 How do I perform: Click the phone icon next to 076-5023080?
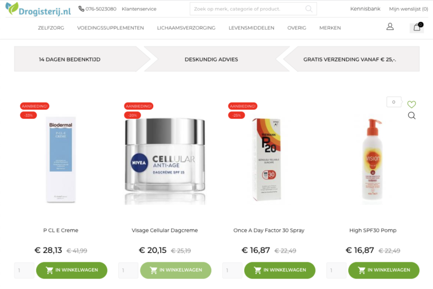81,9
